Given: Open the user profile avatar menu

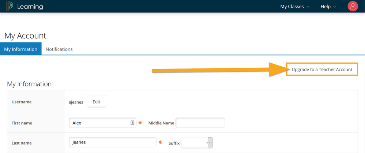Looking at the screenshot, I should click(353, 6).
